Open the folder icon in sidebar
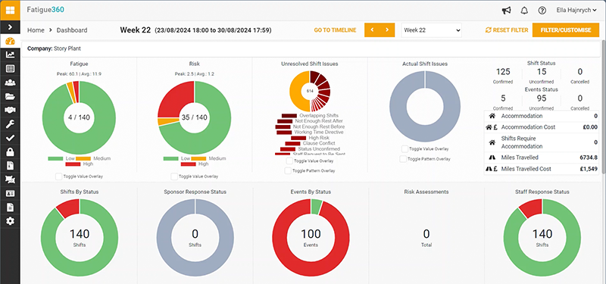 point(10,97)
